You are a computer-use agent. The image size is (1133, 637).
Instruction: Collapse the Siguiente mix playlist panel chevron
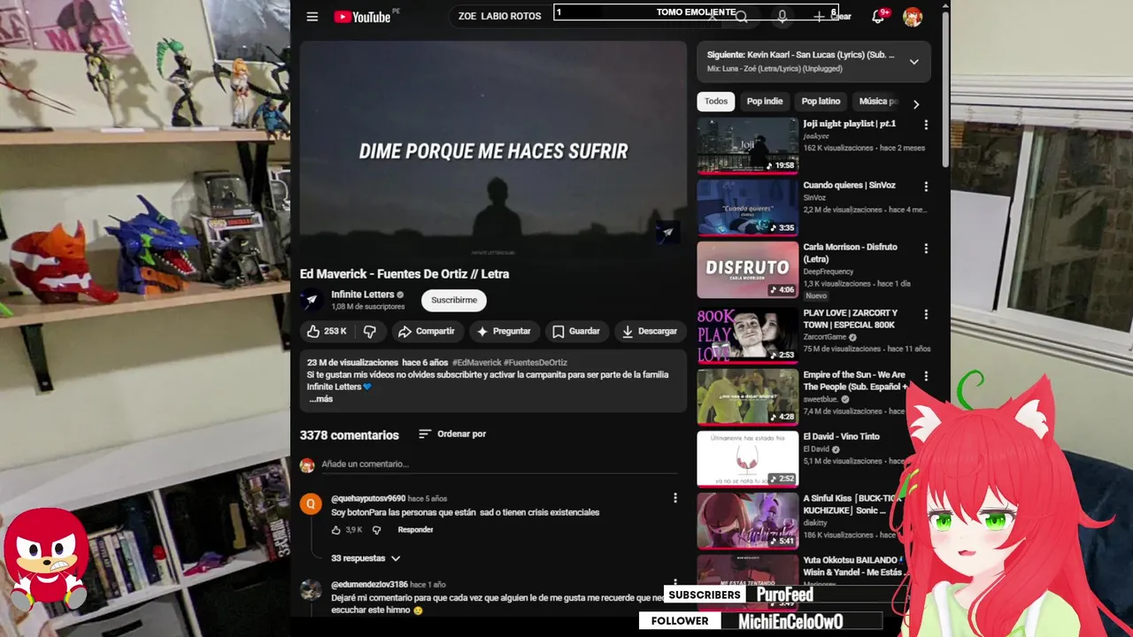point(914,62)
